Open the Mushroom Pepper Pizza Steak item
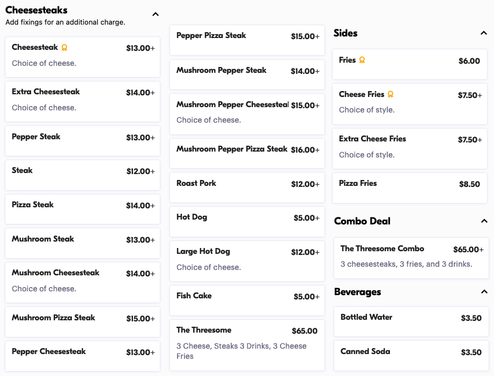 pyautogui.click(x=247, y=154)
